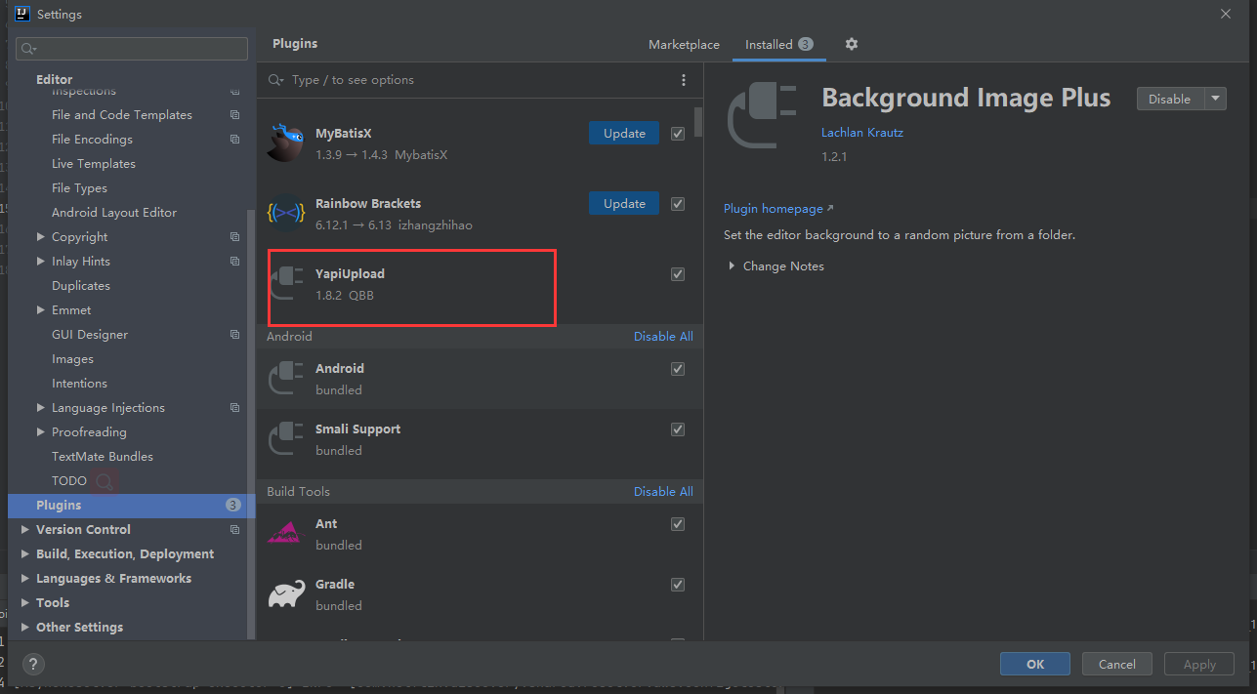Update the MyBatisX plugin
Screen dimensions: 1257x694
624,134
